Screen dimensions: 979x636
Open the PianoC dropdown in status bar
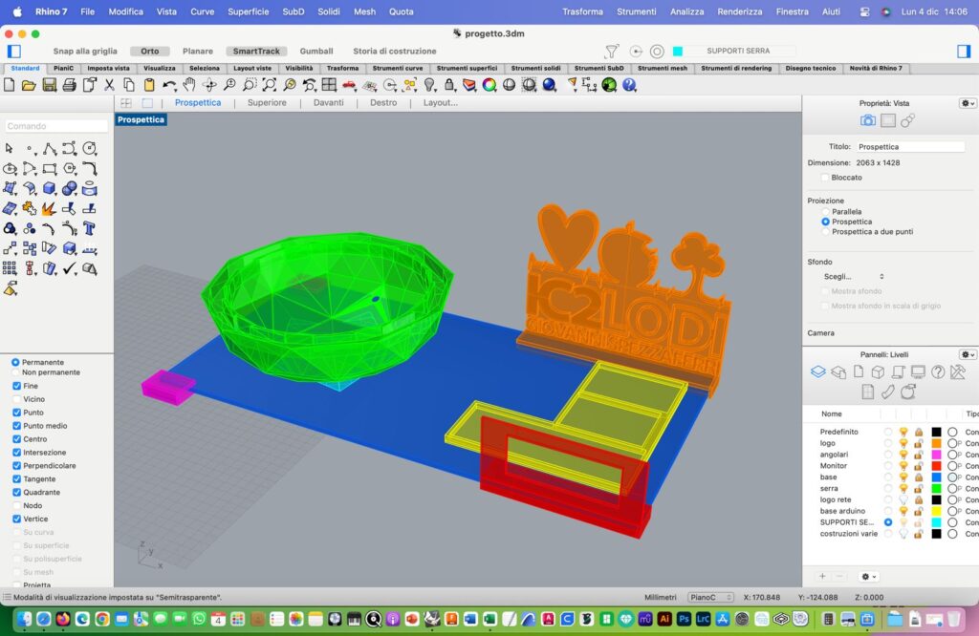710,598
